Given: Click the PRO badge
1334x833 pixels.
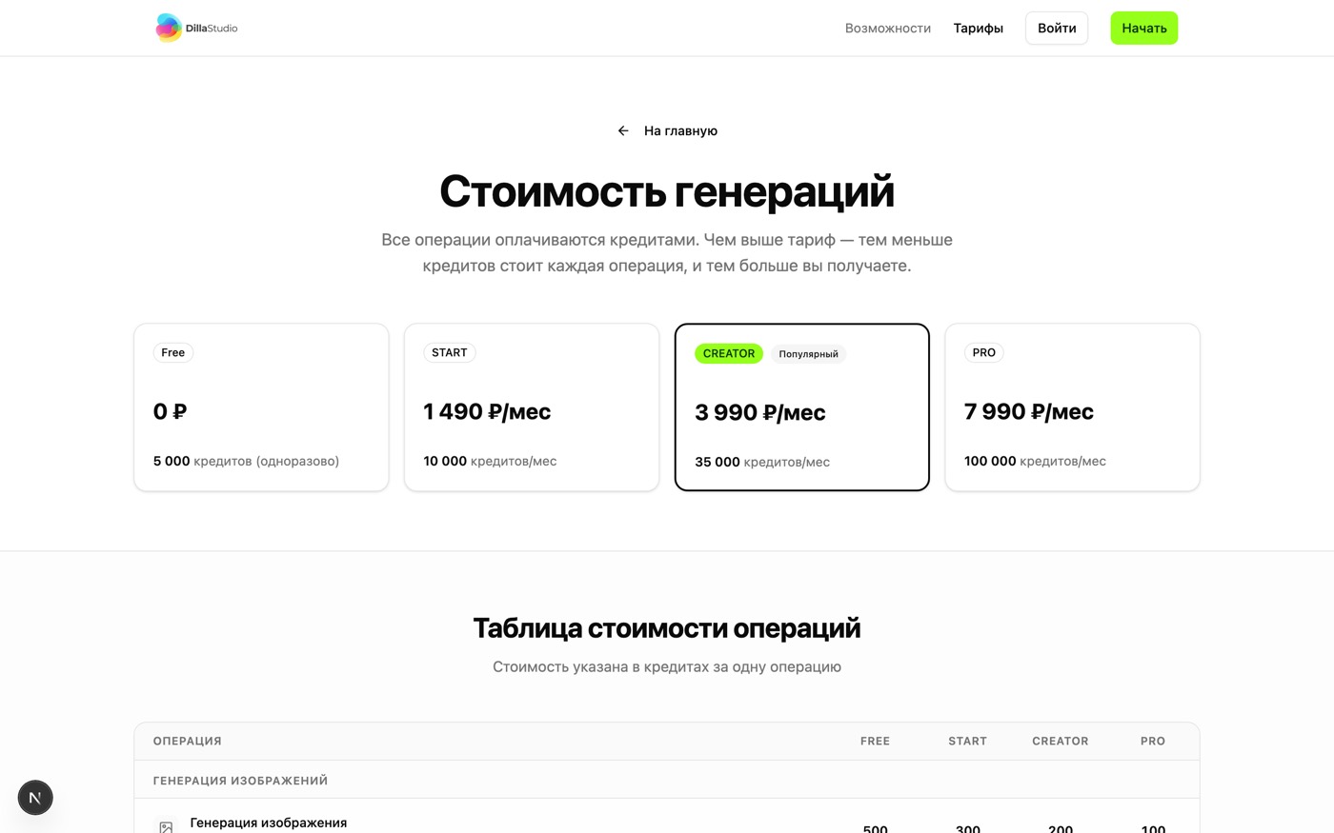Looking at the screenshot, I should click(984, 352).
